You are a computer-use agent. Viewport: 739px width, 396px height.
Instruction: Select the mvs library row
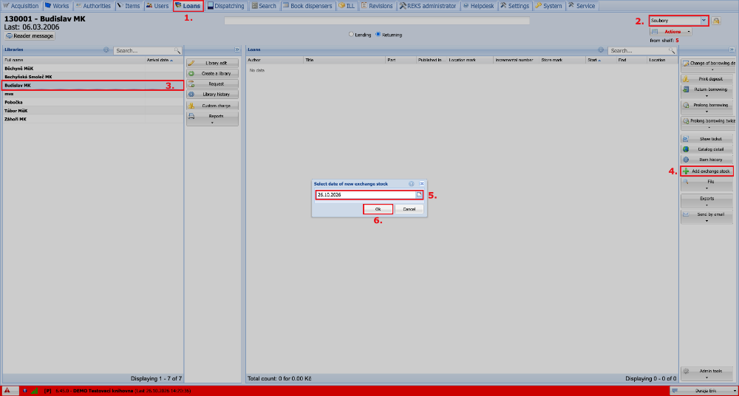92,94
